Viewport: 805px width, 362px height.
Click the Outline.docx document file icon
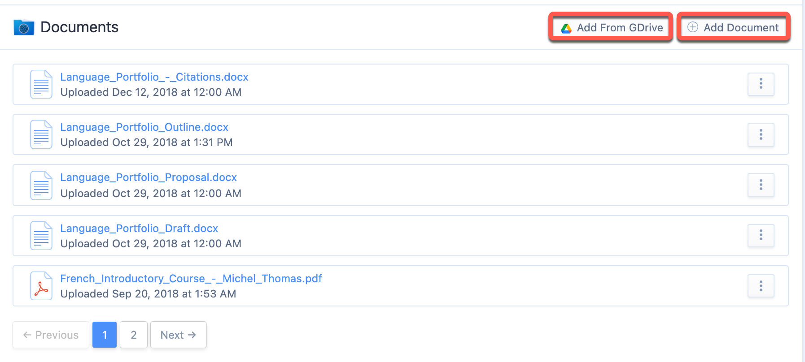(41, 134)
